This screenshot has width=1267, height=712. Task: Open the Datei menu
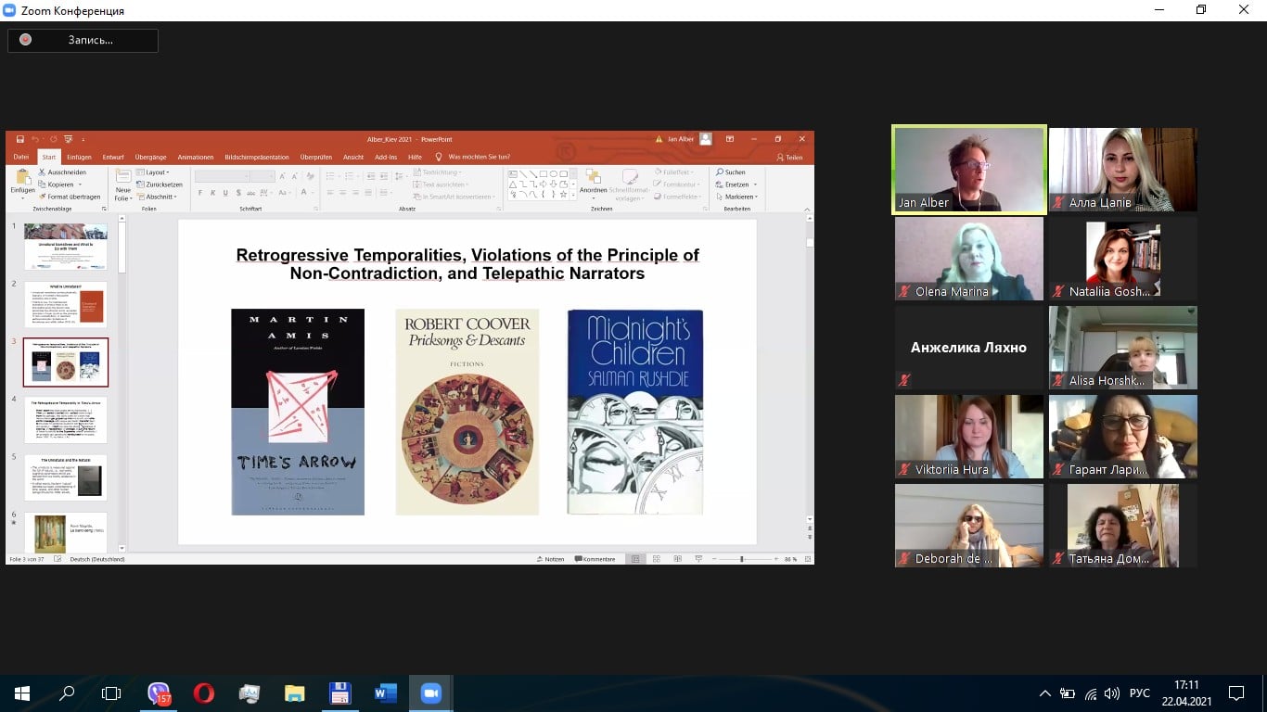[20, 157]
